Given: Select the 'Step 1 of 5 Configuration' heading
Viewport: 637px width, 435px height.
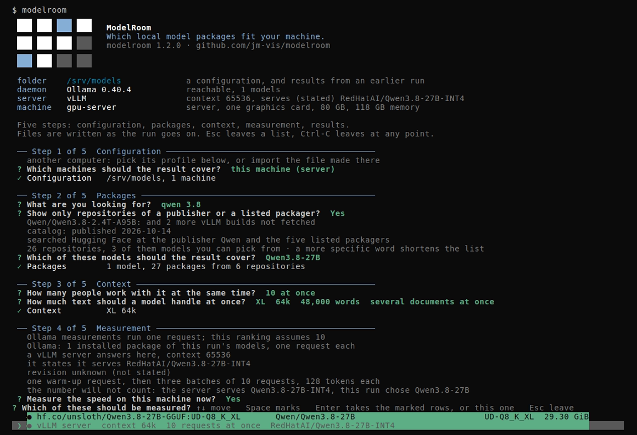Looking at the screenshot, I should click(96, 152).
